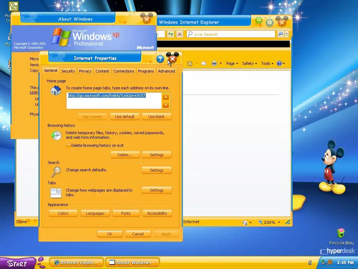The image size is (358, 269).
Task: Open the Page menu dropdown
Action: tap(232, 63)
